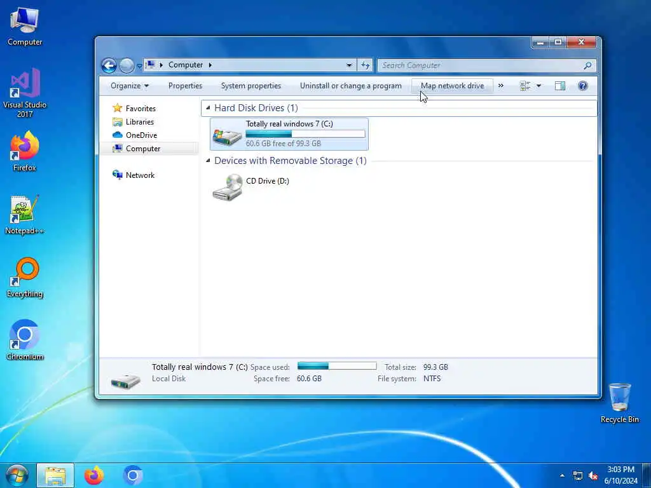Launch Chromium from the desktop
The image size is (651, 488).
pyautogui.click(x=25, y=341)
